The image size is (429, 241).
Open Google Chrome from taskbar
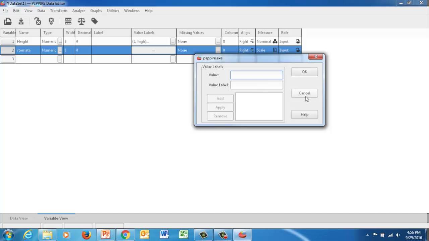pyautogui.click(x=125, y=235)
